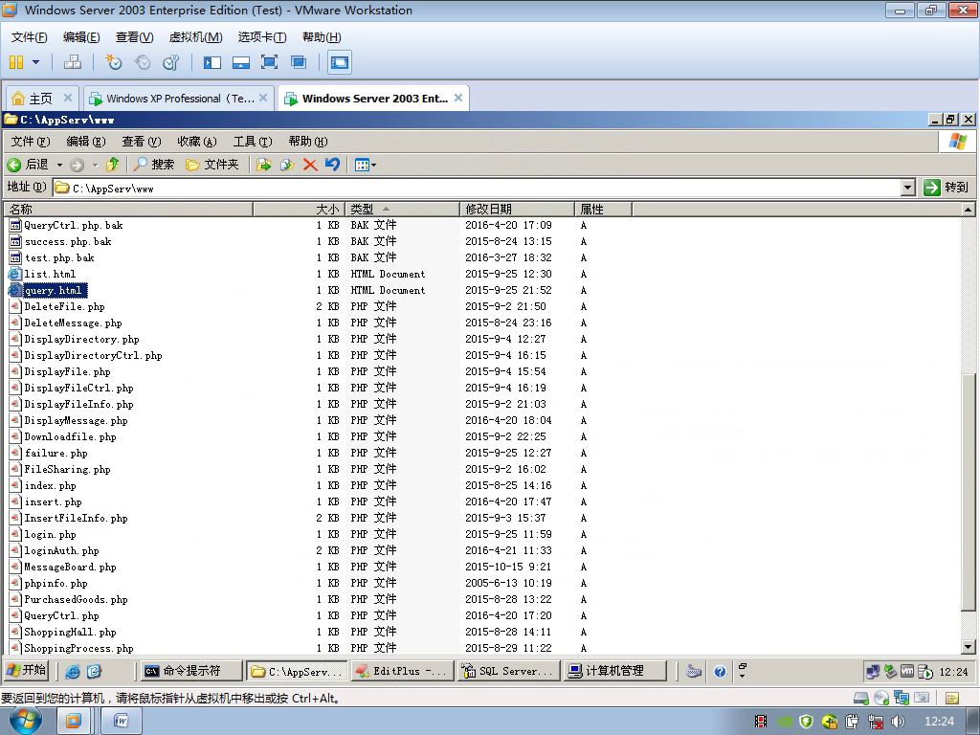Click the VMware status bar hard disk icon
Image resolution: width=980 pixels, height=735 pixels.
point(860,698)
